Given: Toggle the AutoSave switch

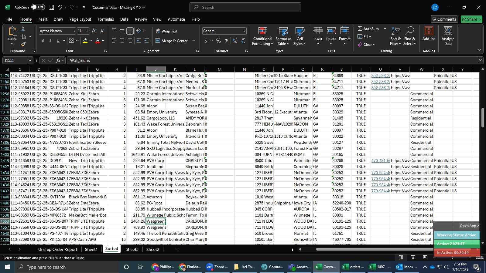Looking at the screenshot, I should (x=38, y=7).
